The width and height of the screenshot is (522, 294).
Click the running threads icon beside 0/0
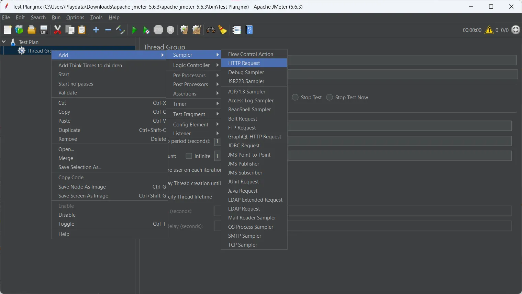click(516, 30)
